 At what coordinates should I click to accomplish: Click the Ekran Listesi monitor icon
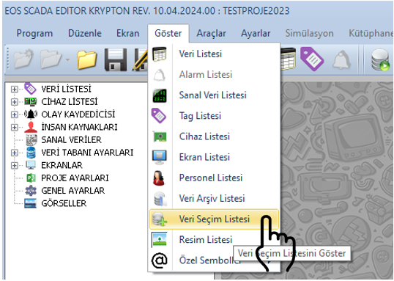160,157
